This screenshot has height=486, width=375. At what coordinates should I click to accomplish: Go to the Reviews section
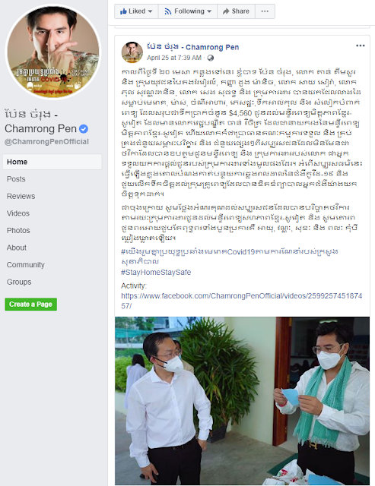[21, 196]
